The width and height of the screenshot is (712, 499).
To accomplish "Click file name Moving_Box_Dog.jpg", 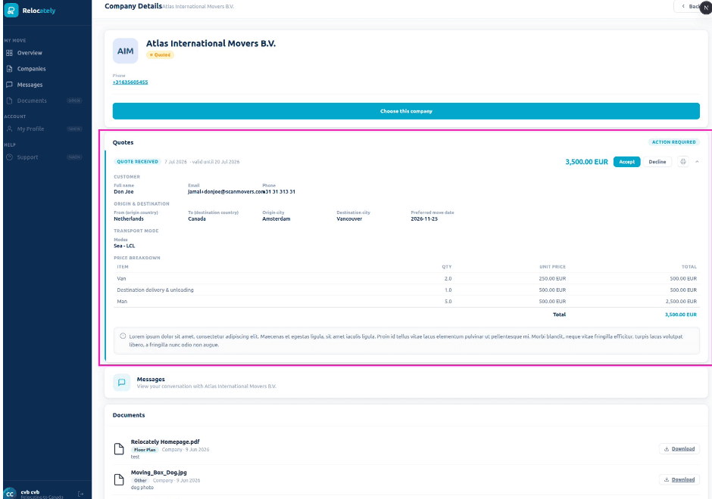I will pos(159,473).
